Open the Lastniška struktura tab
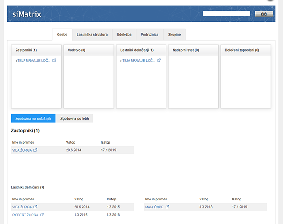The image size is (283, 224). pyautogui.click(x=92, y=34)
